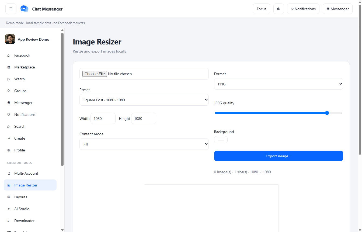Viewport: 362px width, 232px height.
Task: Go to Marketplace label in sidebar
Action: (x=25, y=67)
